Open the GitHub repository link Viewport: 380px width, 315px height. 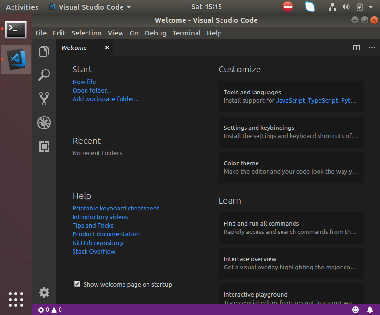(x=98, y=243)
